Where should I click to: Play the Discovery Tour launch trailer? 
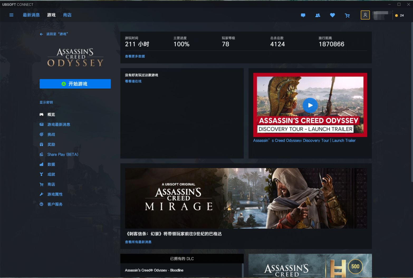pos(310,105)
